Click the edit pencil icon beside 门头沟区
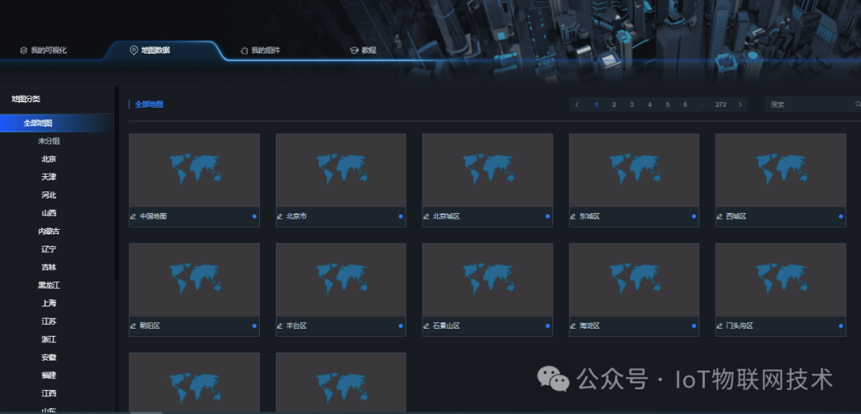Viewport: 861px width, 414px height. click(719, 326)
